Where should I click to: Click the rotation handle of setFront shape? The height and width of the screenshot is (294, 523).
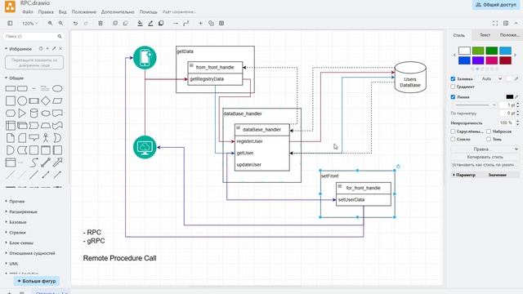[x=398, y=167]
